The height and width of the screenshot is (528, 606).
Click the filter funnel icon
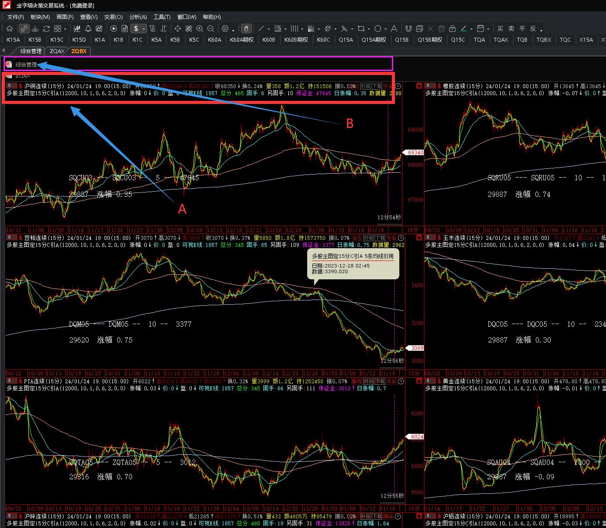point(152,29)
